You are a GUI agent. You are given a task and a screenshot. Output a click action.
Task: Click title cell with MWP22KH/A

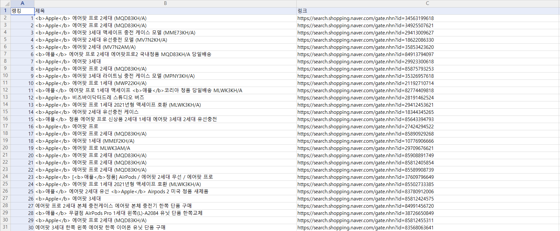click(x=165, y=83)
